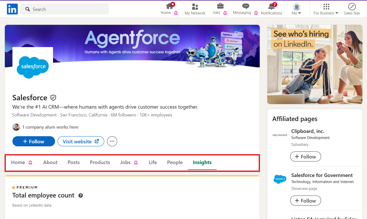Viewport: 367px width, 219px height.
Task: Click the Premium gold badge icon
Action: (14, 187)
